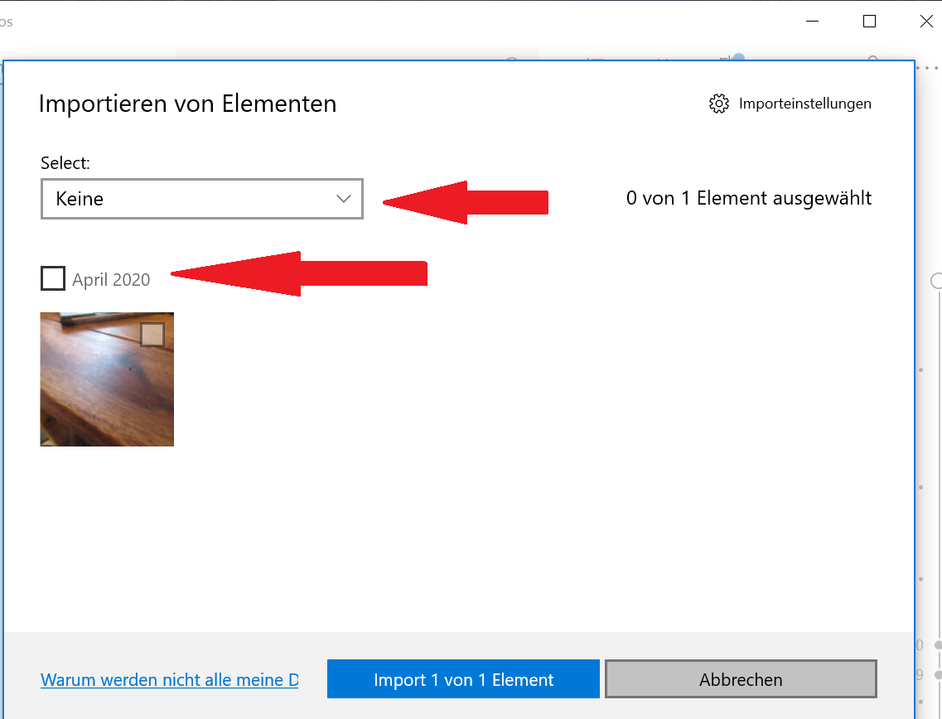The width and height of the screenshot is (942, 719).
Task: Open the Importeinstellungen gear icon
Action: pos(718,104)
